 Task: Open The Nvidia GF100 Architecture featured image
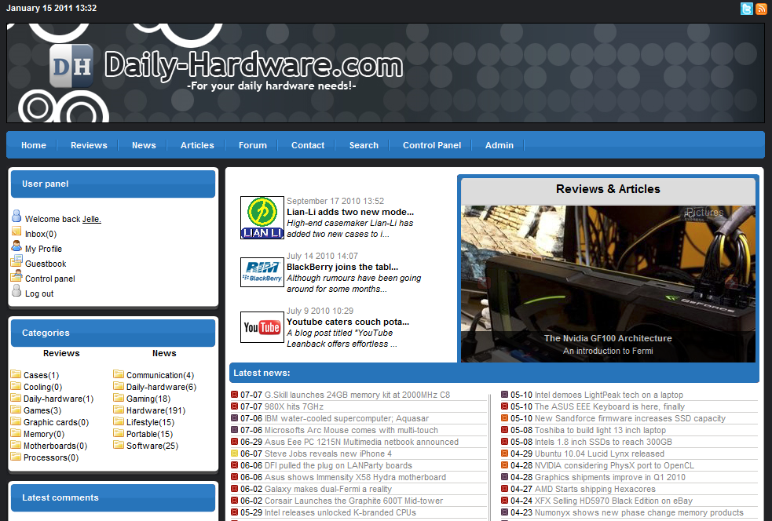(608, 284)
